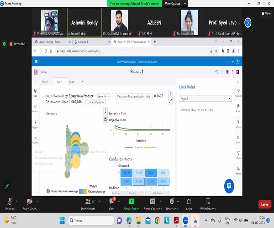Open Zoom Apps
274x228 pixels.
pos(189,204)
